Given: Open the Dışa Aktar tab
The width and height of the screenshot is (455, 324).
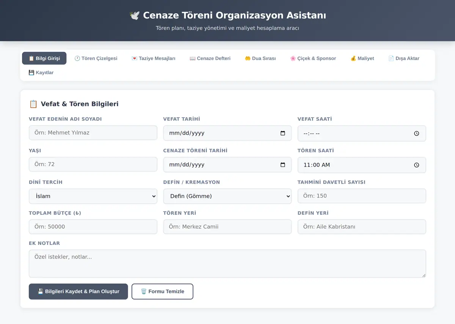Looking at the screenshot, I should pyautogui.click(x=404, y=58).
